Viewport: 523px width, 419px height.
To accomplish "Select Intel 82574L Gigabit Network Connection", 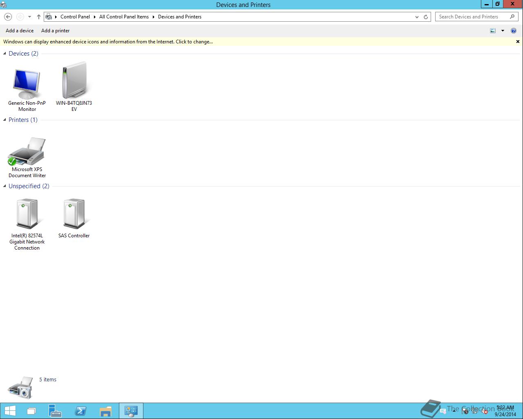I will coord(27,224).
